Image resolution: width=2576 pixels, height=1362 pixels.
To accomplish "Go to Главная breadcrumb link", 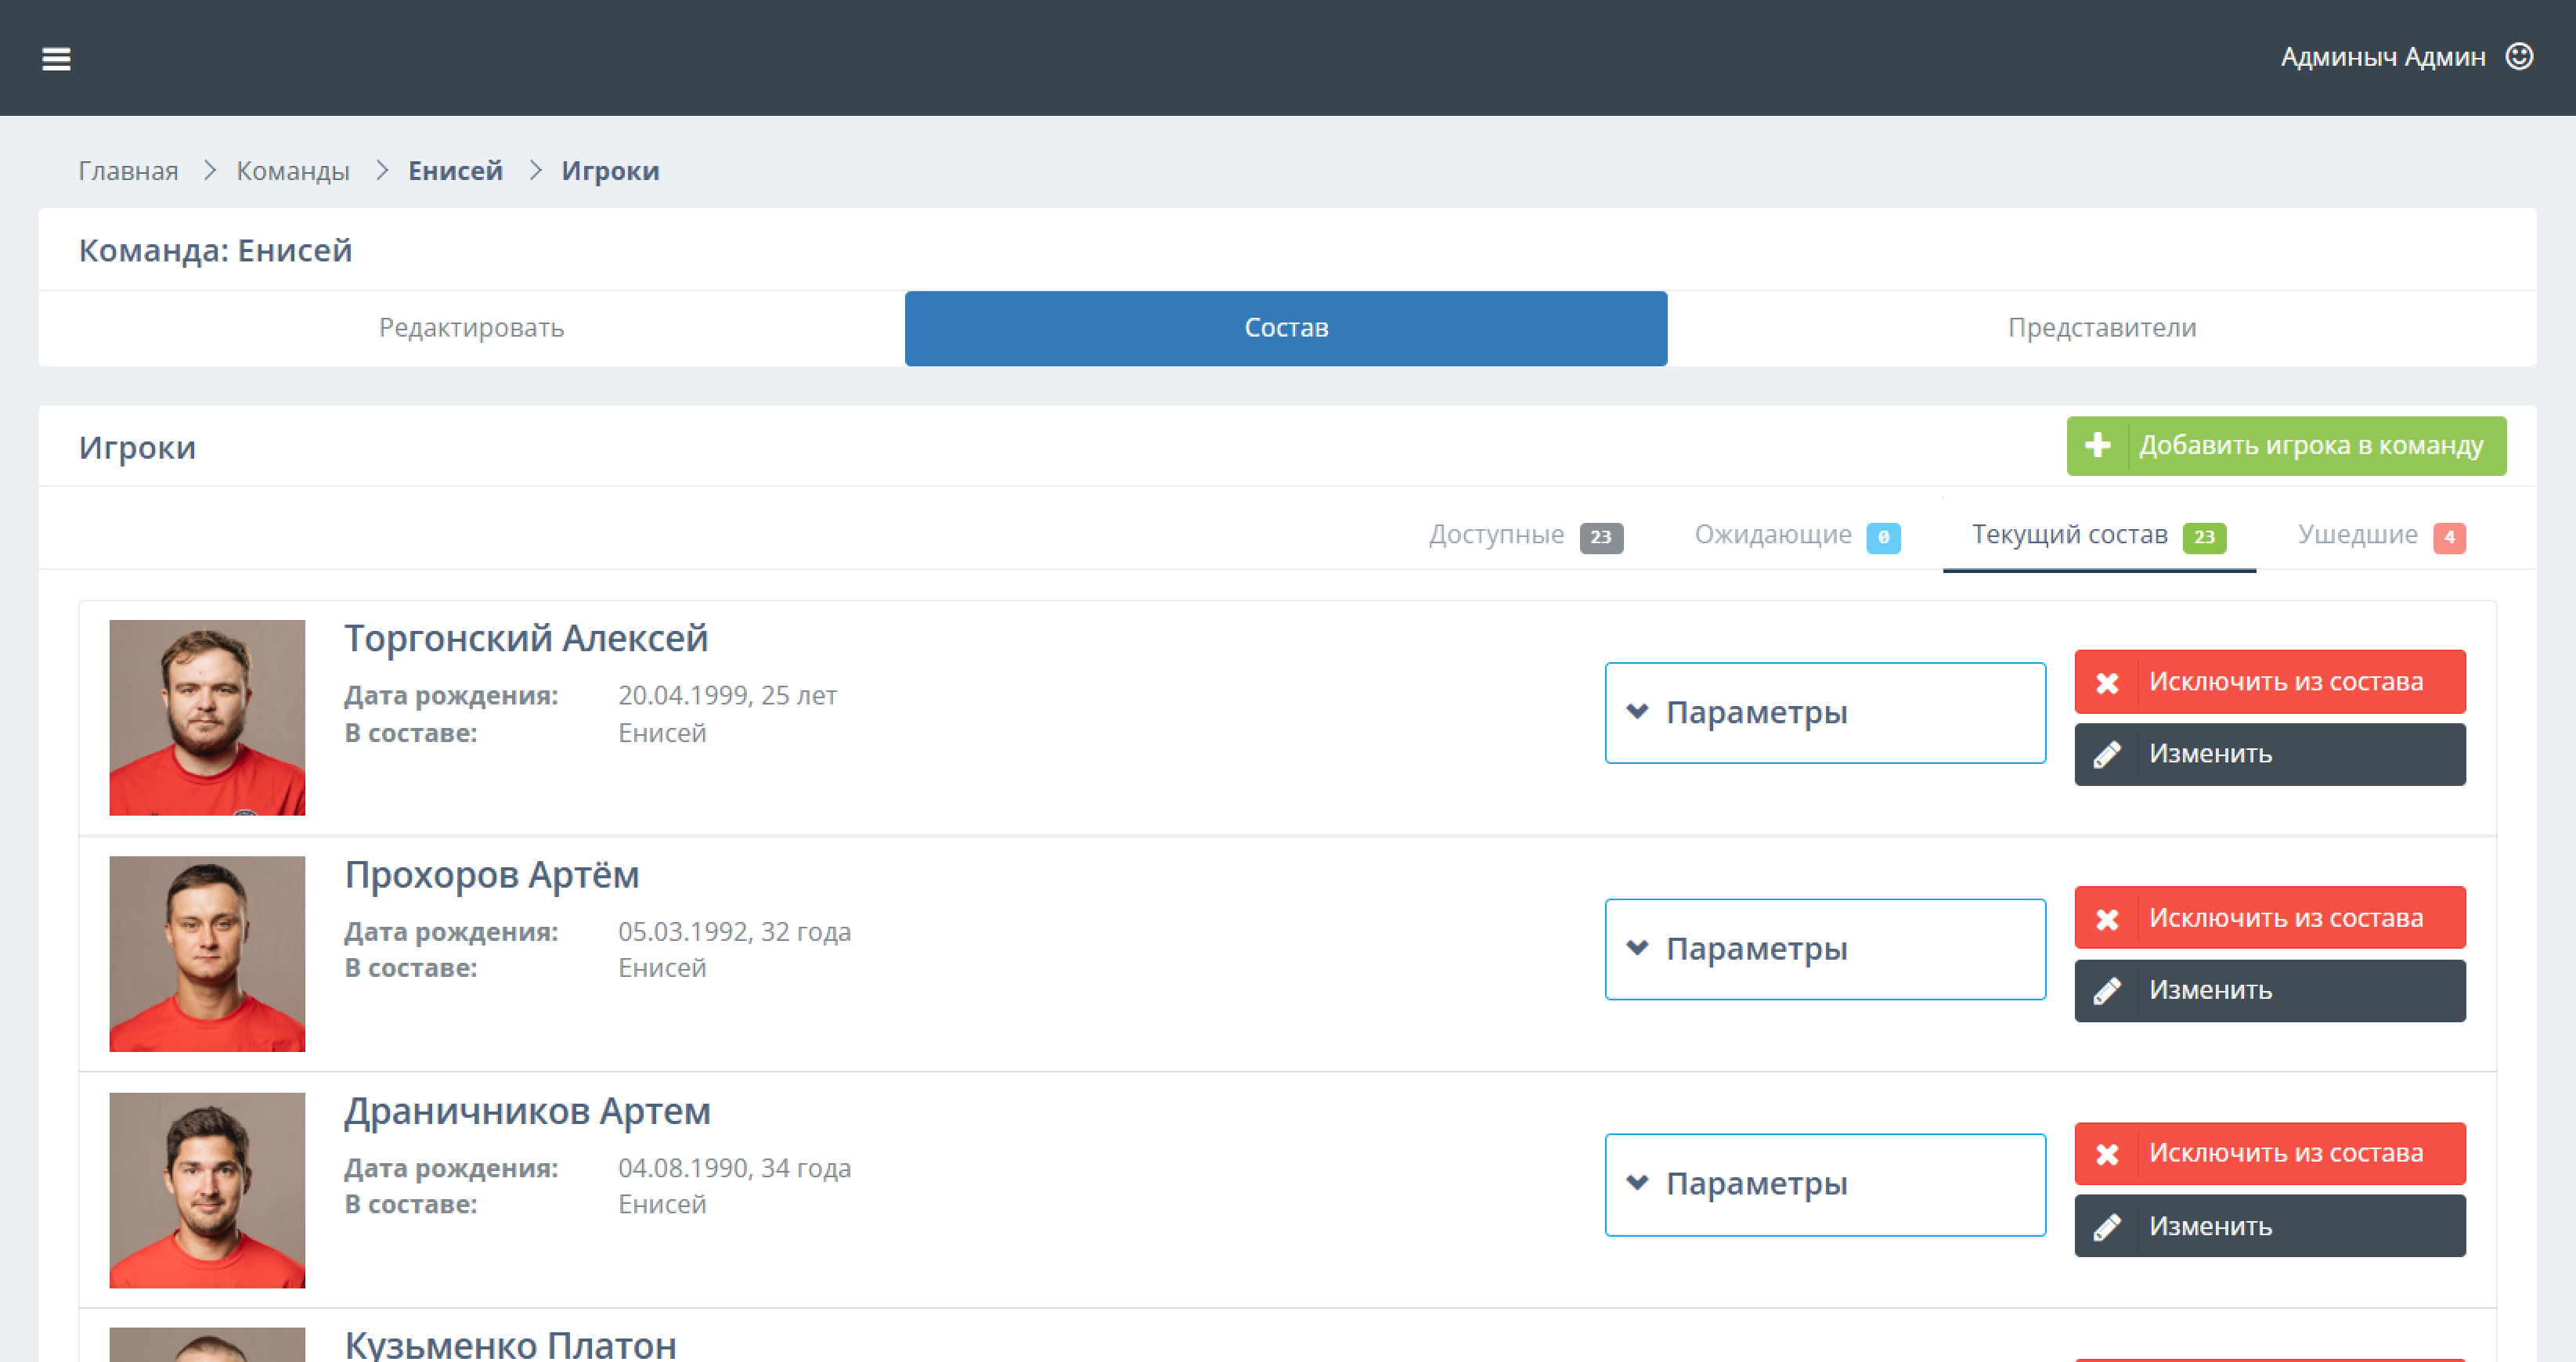I will click(x=128, y=171).
